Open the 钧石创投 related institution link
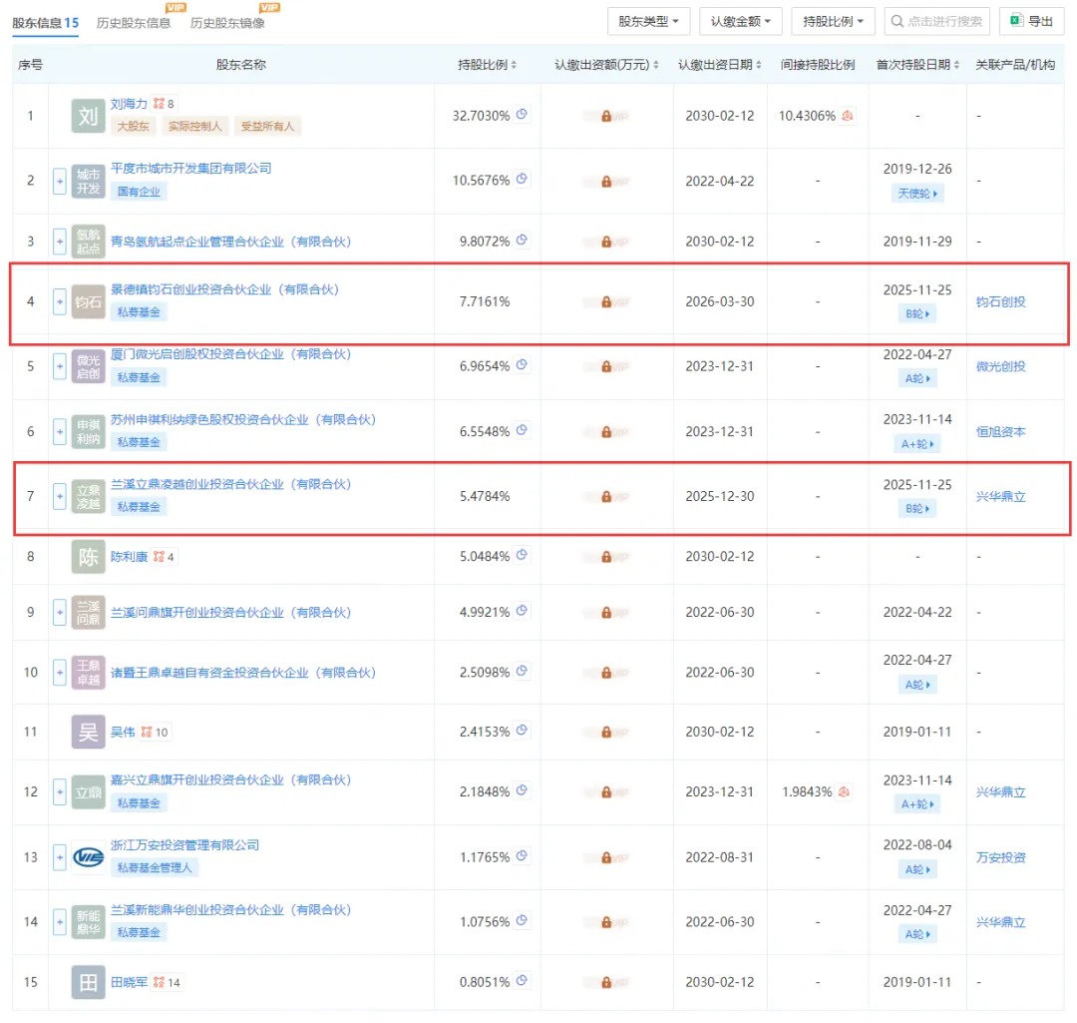The width and height of the screenshot is (1077, 1023). 1000,301
